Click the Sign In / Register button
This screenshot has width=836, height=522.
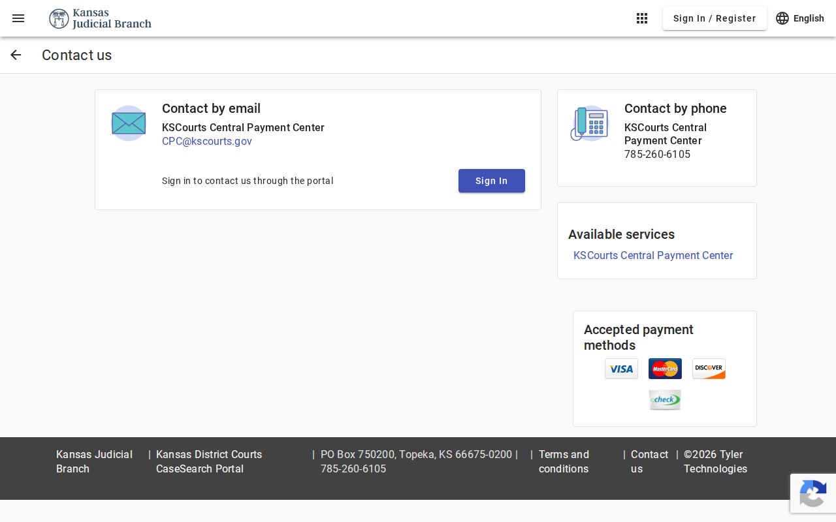coord(715,18)
